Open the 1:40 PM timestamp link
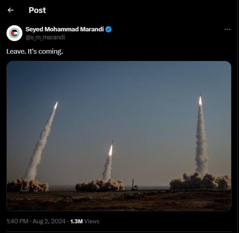 tap(17, 221)
